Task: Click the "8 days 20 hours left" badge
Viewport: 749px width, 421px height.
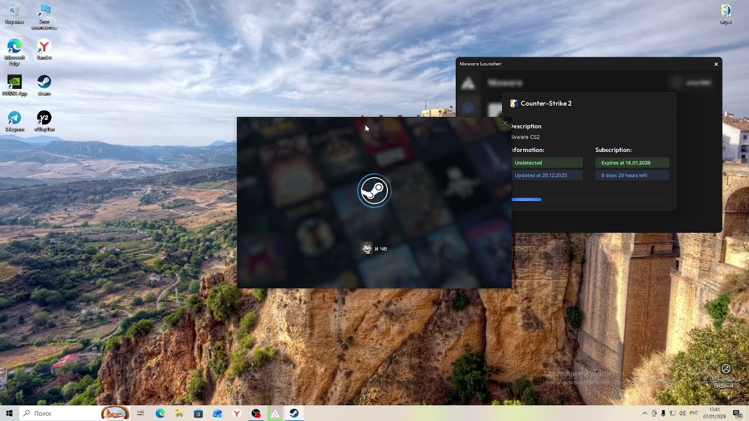Action: (632, 175)
